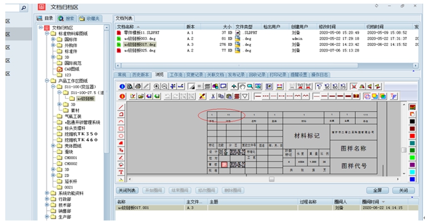This screenshot has width=425, height=221.
Task: Select the CAD图纸 tree item
Action: 71,69
